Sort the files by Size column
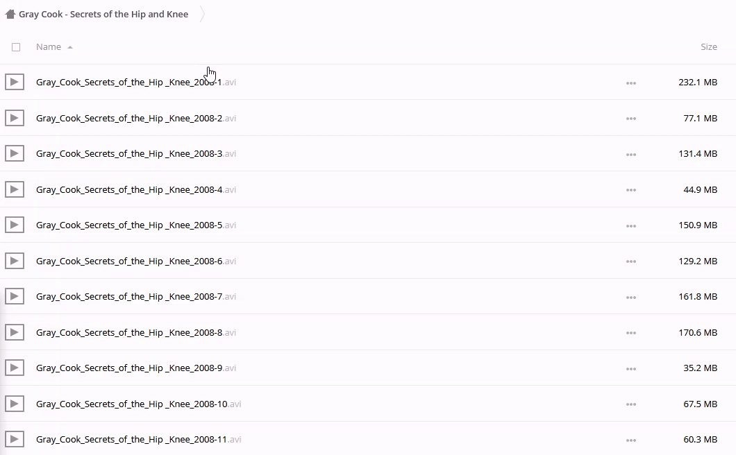 708,47
